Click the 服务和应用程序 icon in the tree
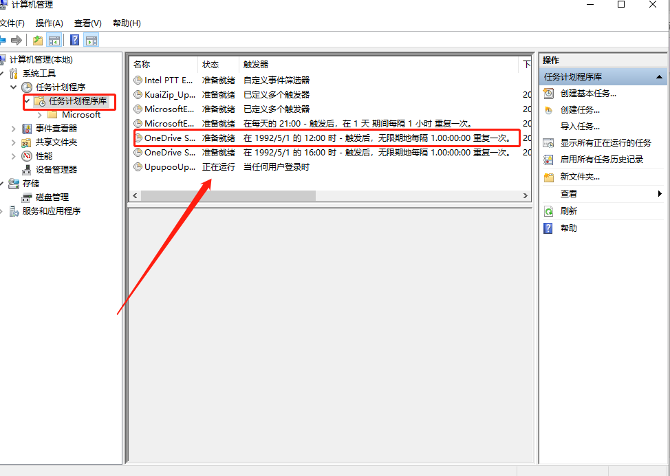Image resolution: width=670 pixels, height=476 pixels. click(x=14, y=211)
